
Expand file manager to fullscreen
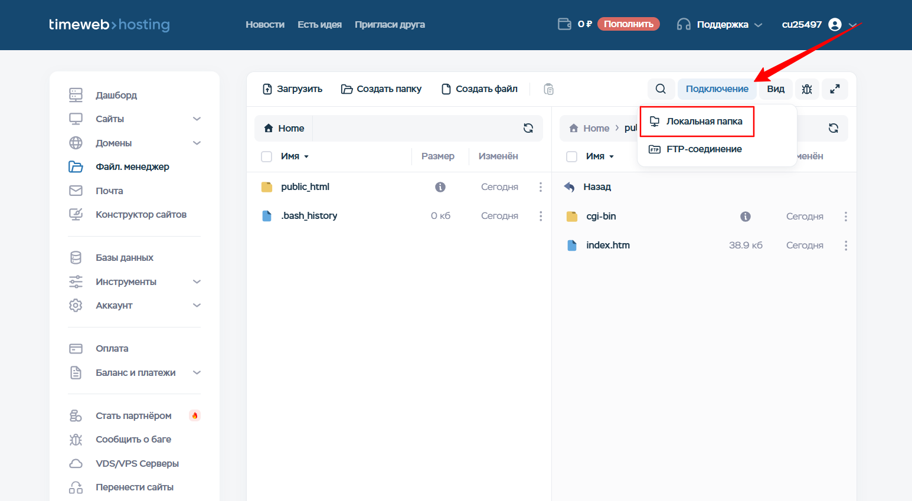[835, 89]
